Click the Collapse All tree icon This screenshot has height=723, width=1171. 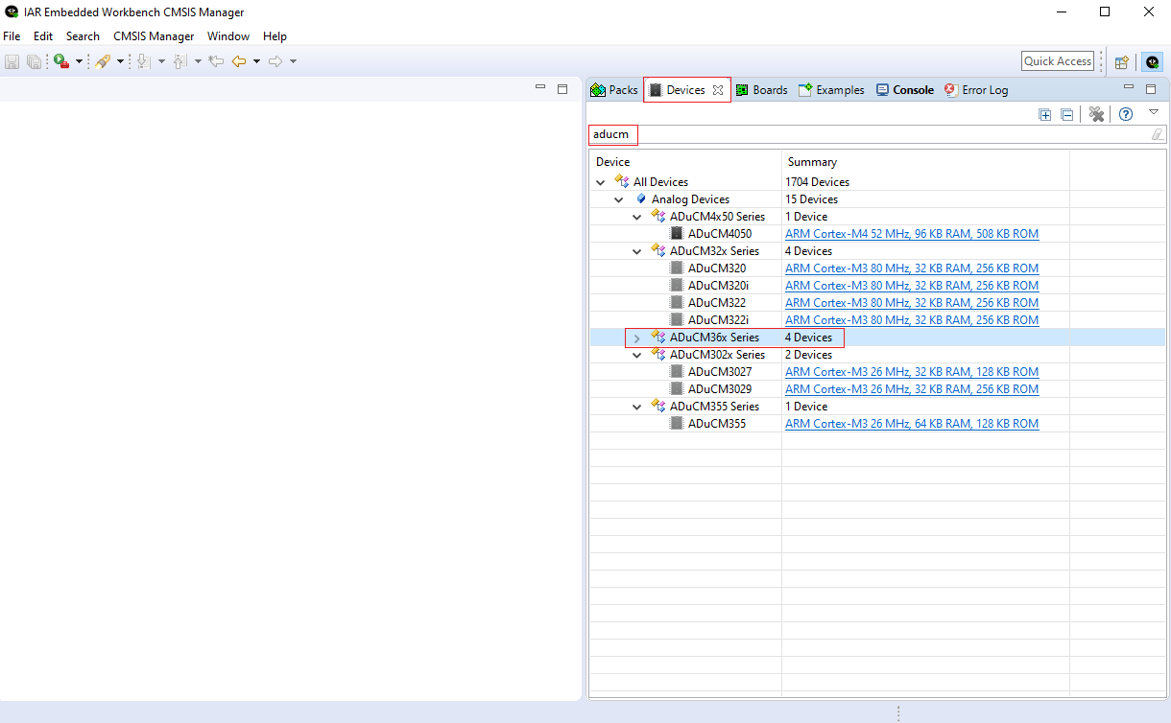pyautogui.click(x=1066, y=114)
